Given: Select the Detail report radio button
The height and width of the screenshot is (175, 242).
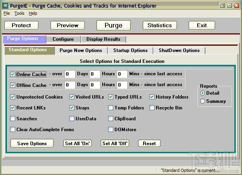Looking at the screenshot, I should (202, 93).
